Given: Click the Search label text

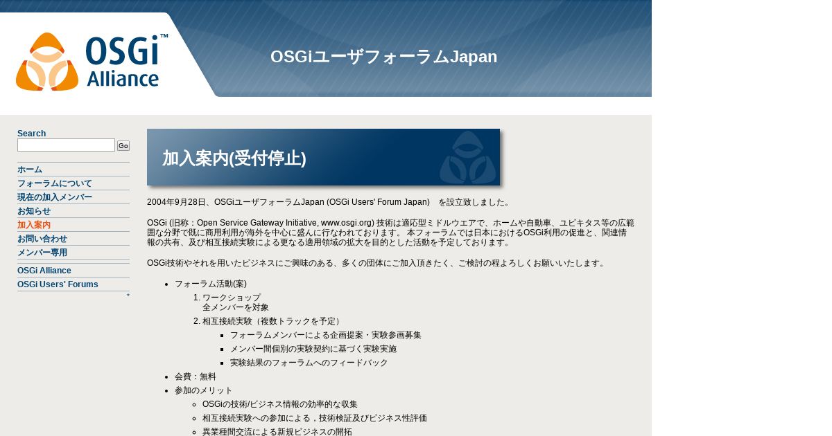Looking at the screenshot, I should (32, 134).
